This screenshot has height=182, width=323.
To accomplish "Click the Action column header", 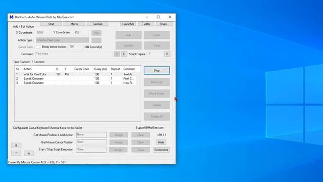I will tap(38, 69).
